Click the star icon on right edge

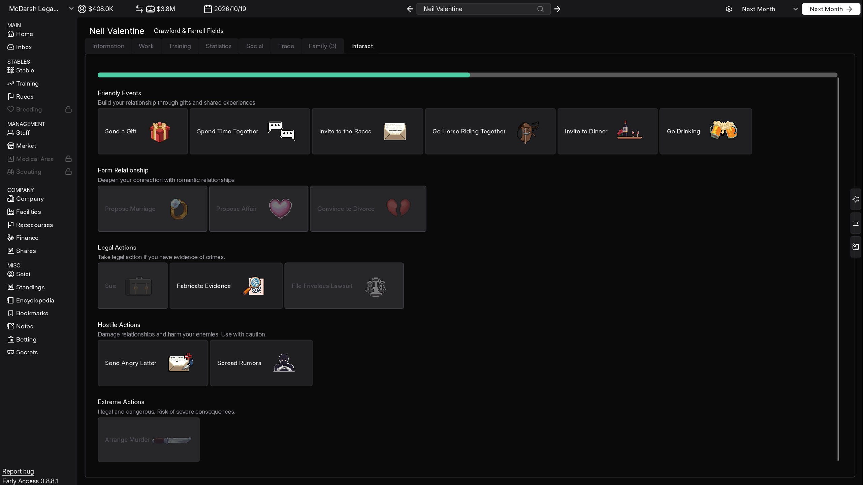856,199
